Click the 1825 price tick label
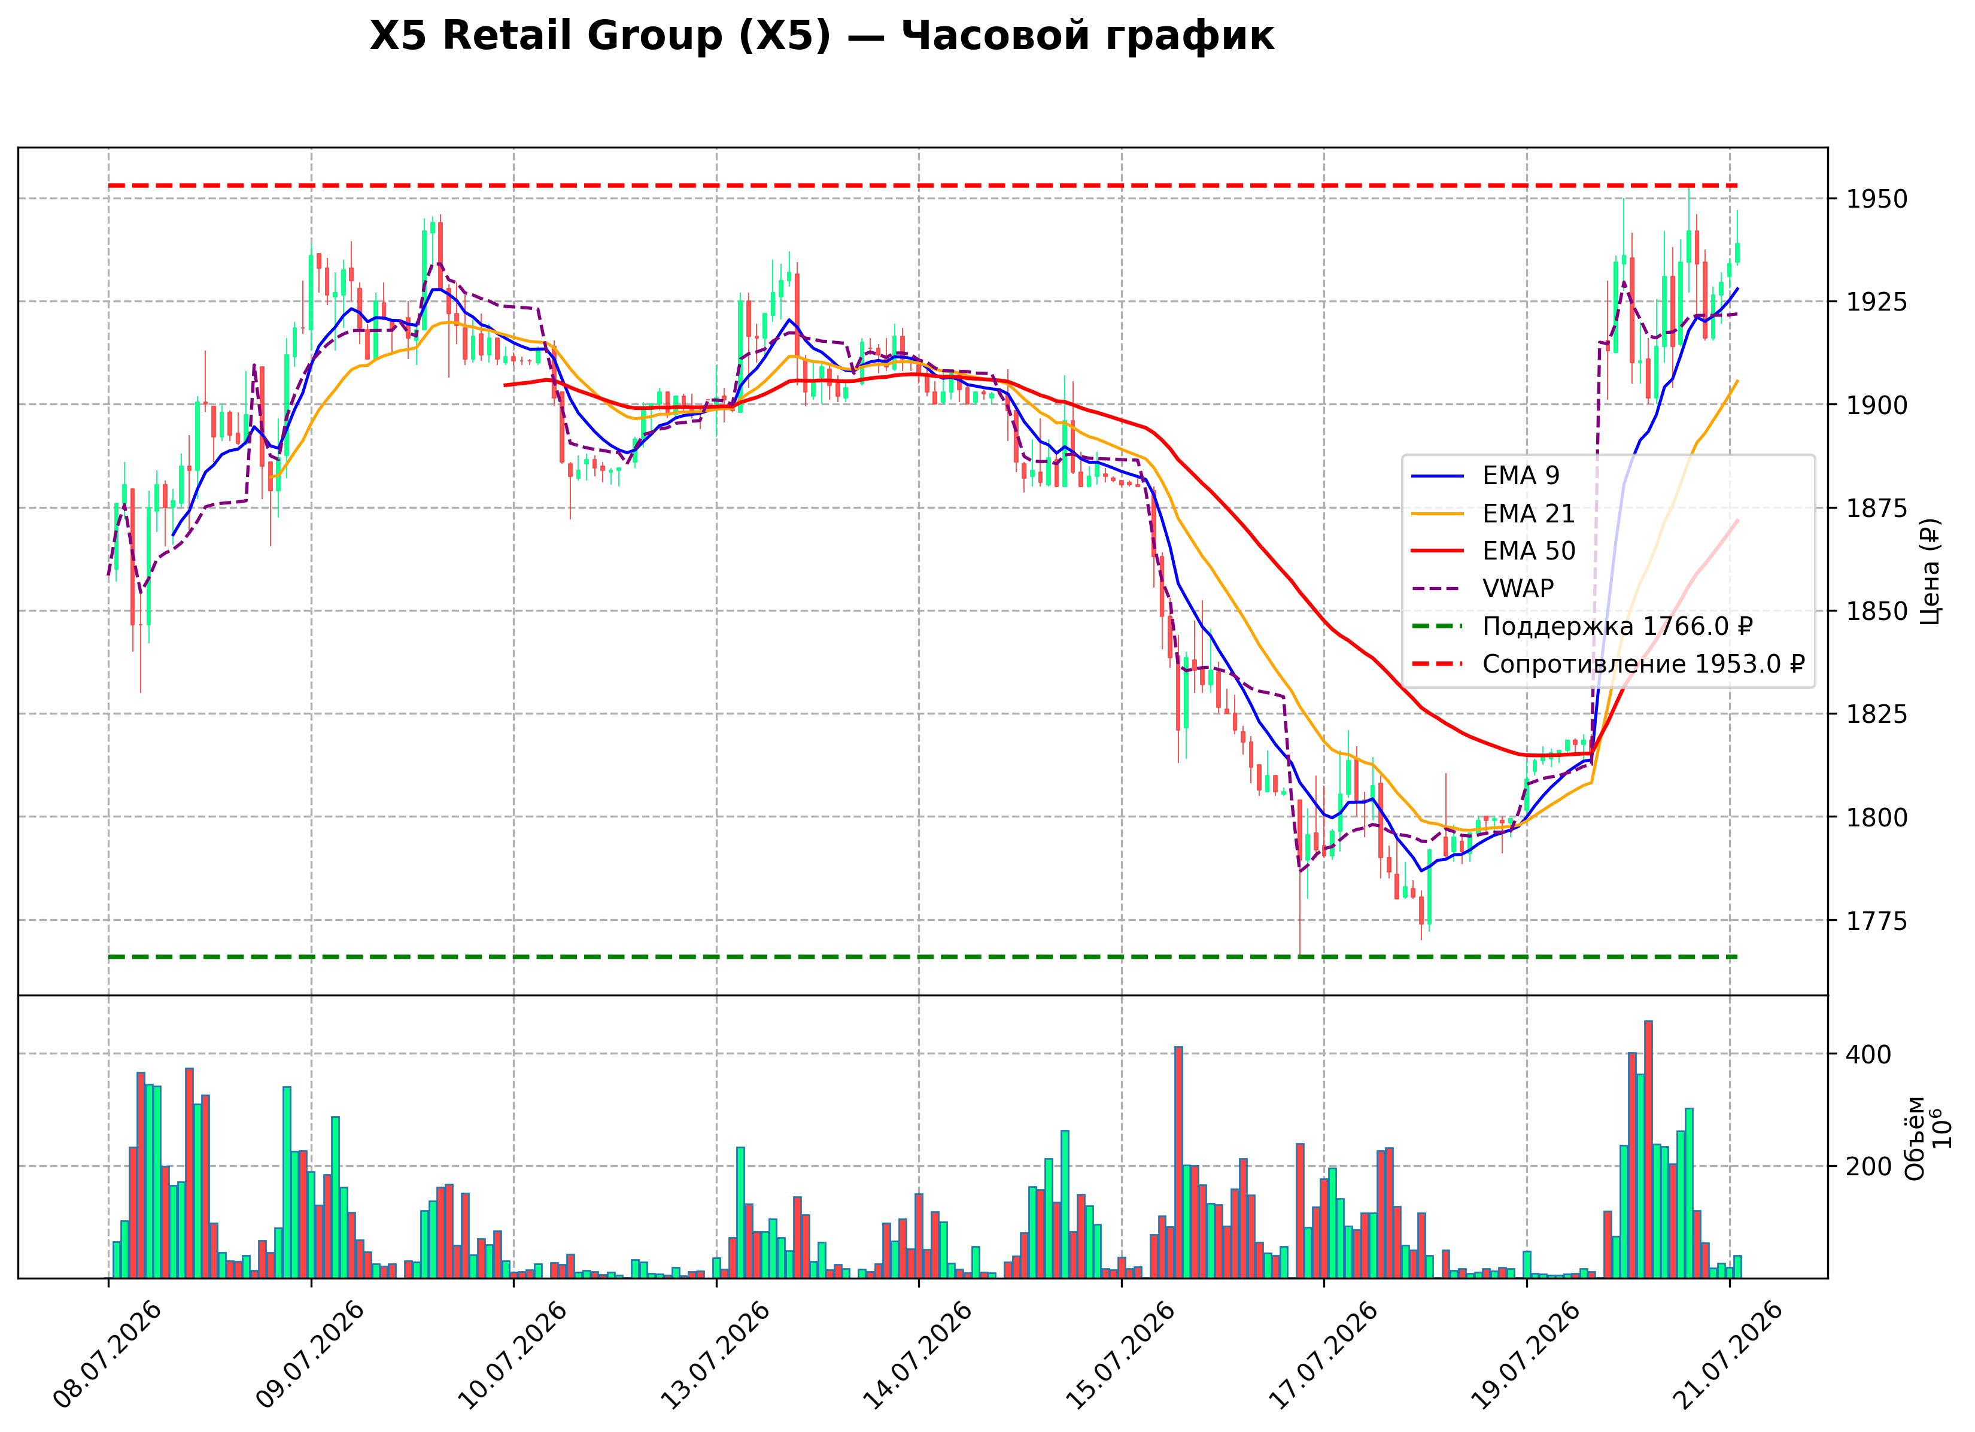This screenshot has height=1432, width=1975. (x=1877, y=715)
